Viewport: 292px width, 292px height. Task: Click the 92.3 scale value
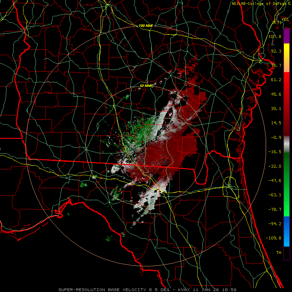(x=276, y=51)
